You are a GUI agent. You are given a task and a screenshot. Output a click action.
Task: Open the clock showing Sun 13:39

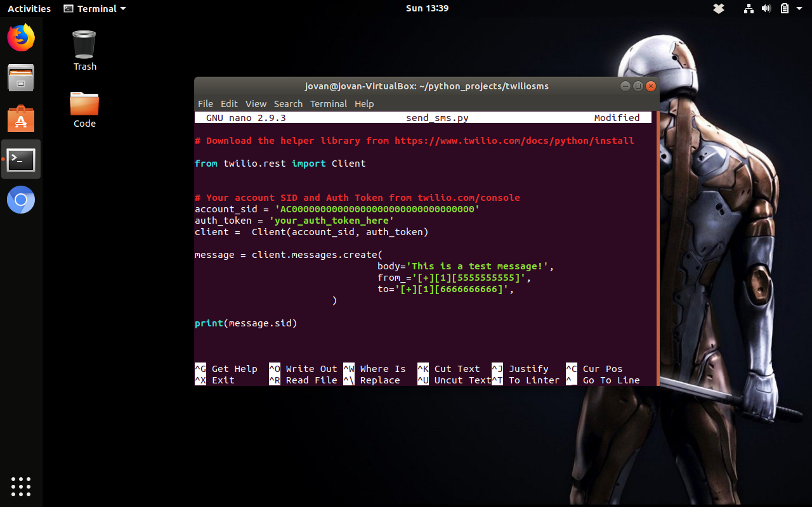pos(427,9)
